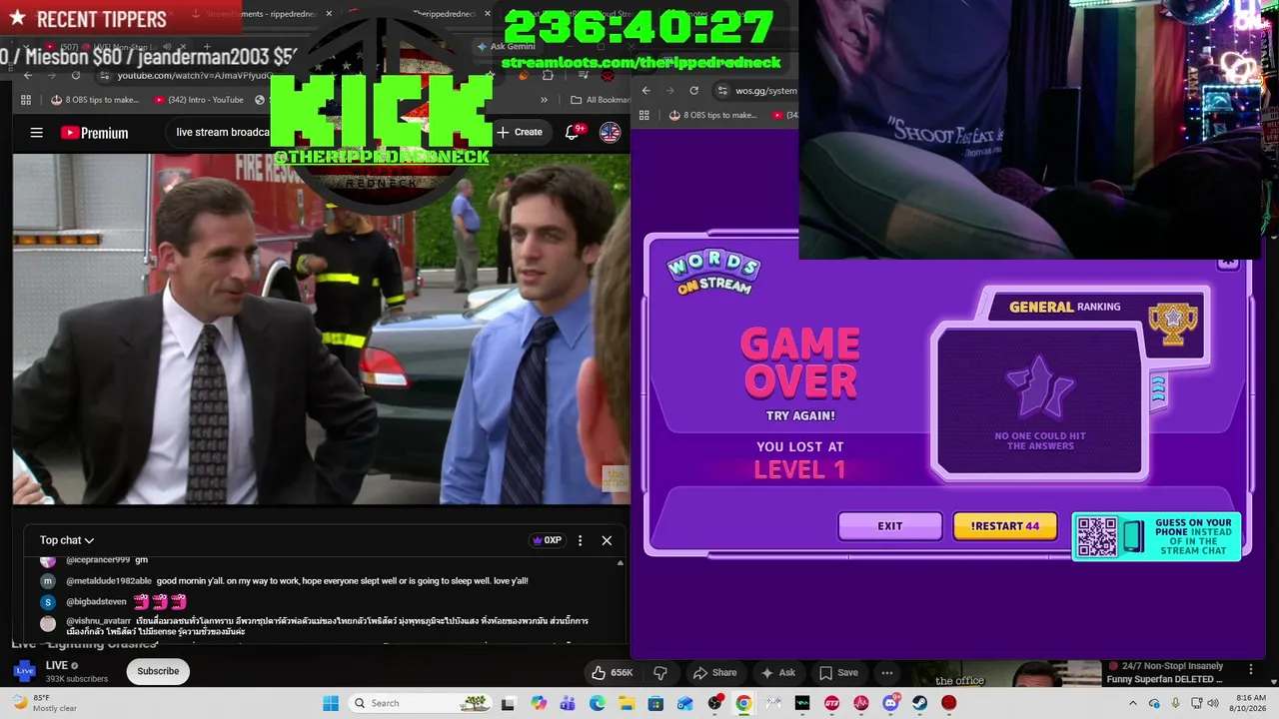Open '(342) Intro - YouTube' bookmark
Image resolution: width=1279 pixels, height=719 pixels.
(x=199, y=100)
